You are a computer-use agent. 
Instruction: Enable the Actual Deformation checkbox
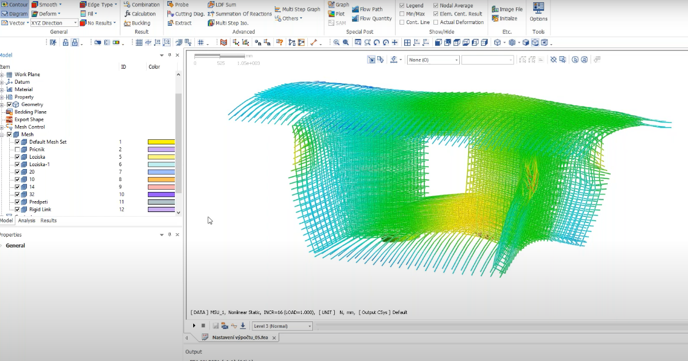tap(436, 22)
